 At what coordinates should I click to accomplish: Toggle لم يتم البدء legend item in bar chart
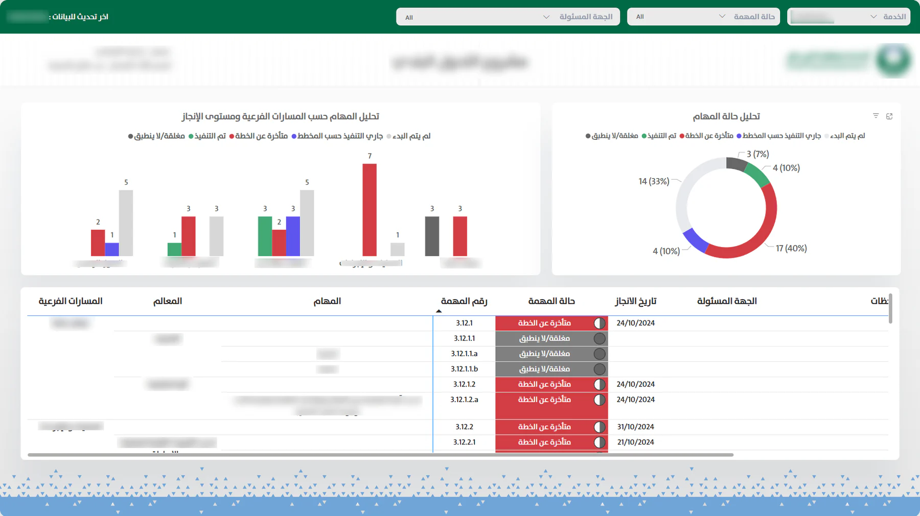[x=408, y=136]
